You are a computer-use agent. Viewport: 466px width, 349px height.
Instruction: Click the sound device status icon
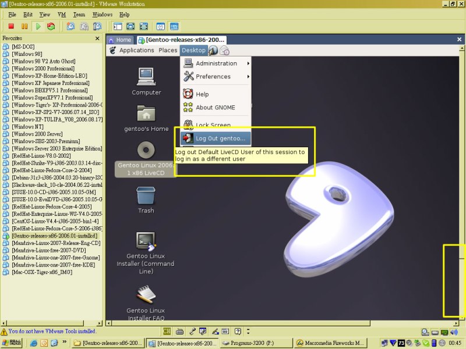coord(454,332)
